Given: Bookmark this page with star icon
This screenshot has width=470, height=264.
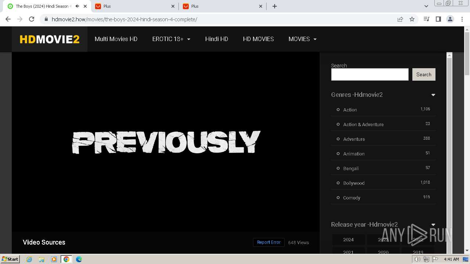Looking at the screenshot, I should [412, 19].
